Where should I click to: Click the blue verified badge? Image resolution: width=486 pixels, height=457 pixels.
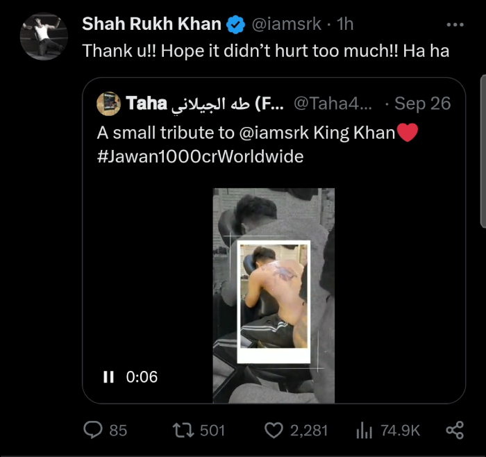point(235,24)
